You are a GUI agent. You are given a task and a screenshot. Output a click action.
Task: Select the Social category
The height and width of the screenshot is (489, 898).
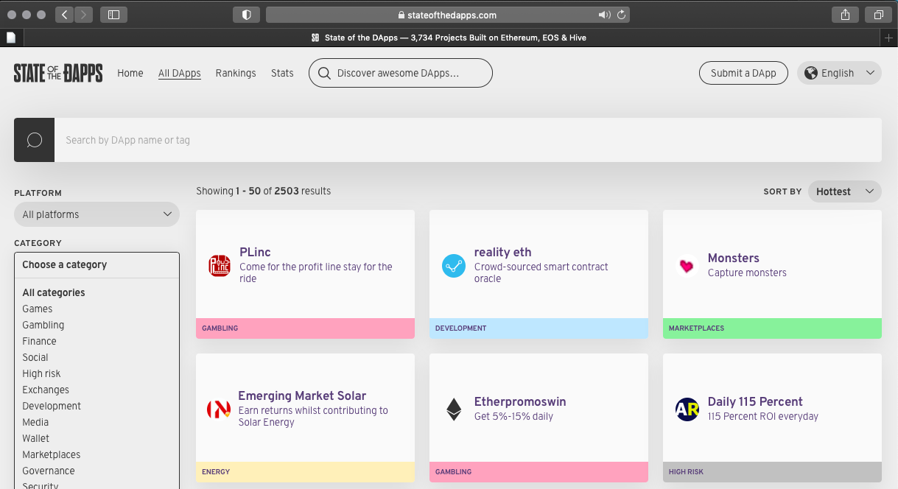(x=35, y=357)
